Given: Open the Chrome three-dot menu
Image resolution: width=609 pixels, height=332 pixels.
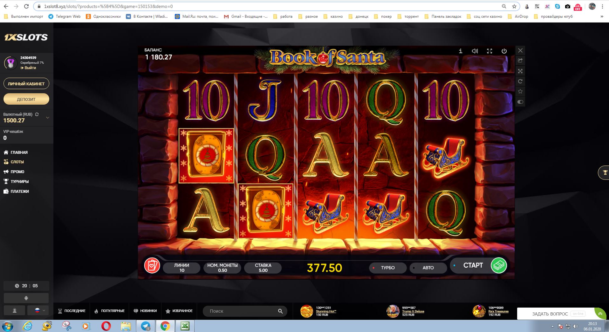Looking at the screenshot, I should tap(602, 6).
